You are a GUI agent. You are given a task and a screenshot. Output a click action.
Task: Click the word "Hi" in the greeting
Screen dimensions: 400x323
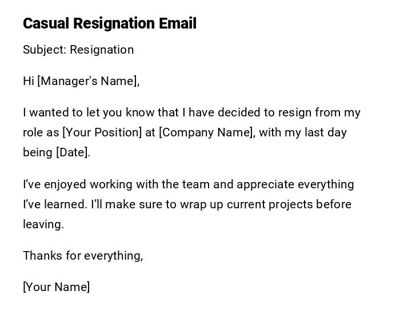tap(29, 81)
